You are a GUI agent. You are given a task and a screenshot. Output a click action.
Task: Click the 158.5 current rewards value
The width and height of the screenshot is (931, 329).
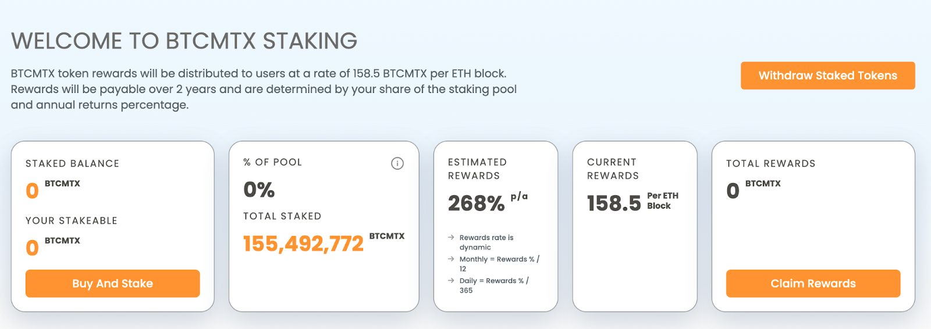tap(614, 203)
